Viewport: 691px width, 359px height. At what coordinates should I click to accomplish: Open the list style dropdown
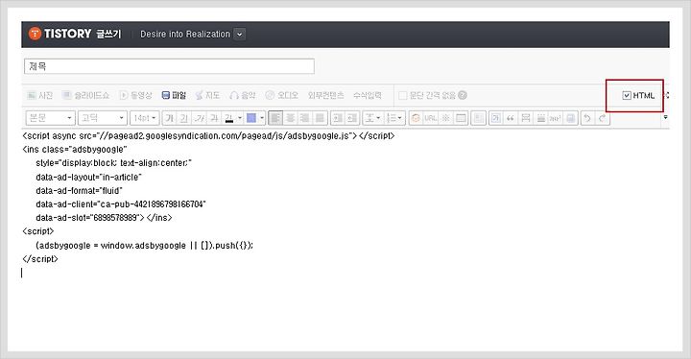pyautogui.click(x=394, y=118)
